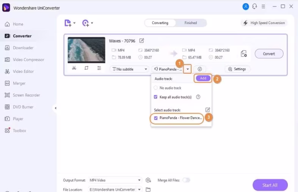The height and width of the screenshot is (192, 298).
Task: Click the Waves - 70796 file title
Action: tap(122, 41)
